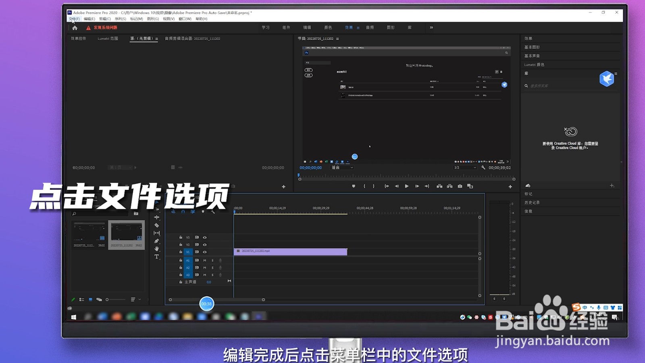Viewport: 645px width, 363px height.
Task: Click the Add Marker icon in the Program monitor
Action: point(354,186)
